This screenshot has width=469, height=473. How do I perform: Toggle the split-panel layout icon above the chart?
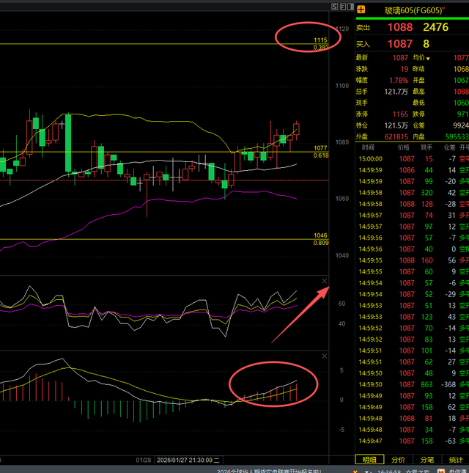point(350,7)
